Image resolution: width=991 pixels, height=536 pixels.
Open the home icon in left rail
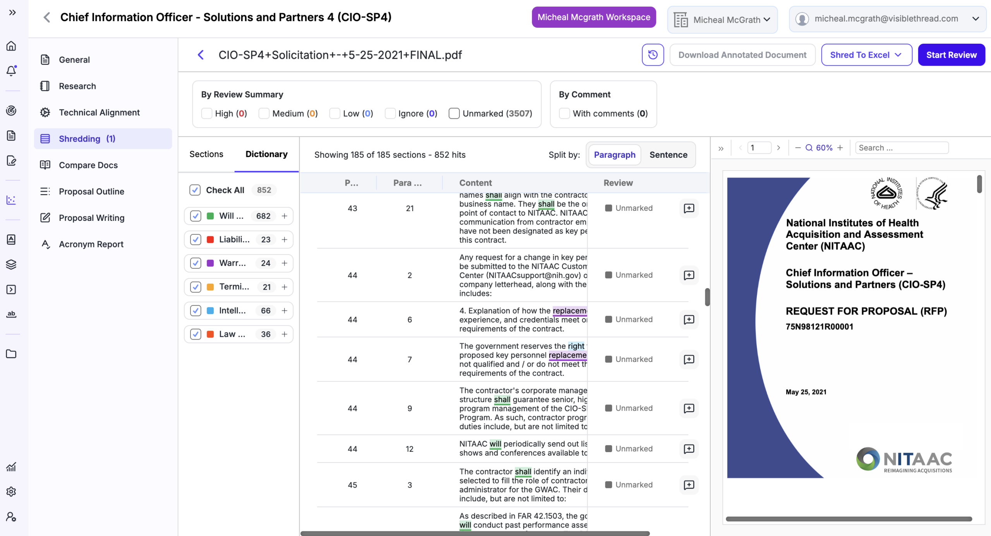coord(11,46)
